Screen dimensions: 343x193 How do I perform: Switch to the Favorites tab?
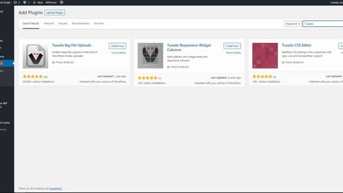tap(99, 24)
